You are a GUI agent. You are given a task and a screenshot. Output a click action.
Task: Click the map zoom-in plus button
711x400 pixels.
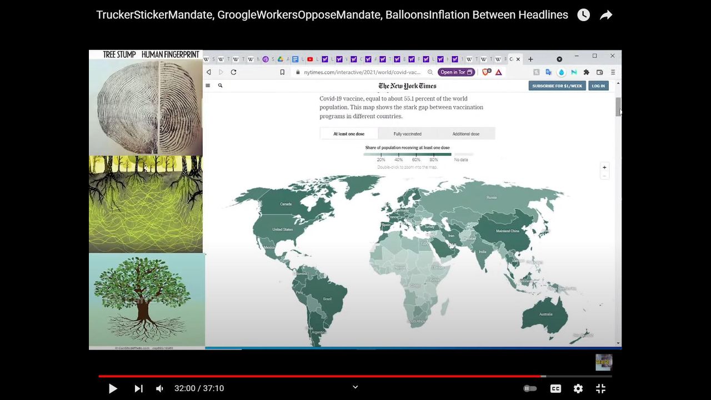[x=604, y=167]
